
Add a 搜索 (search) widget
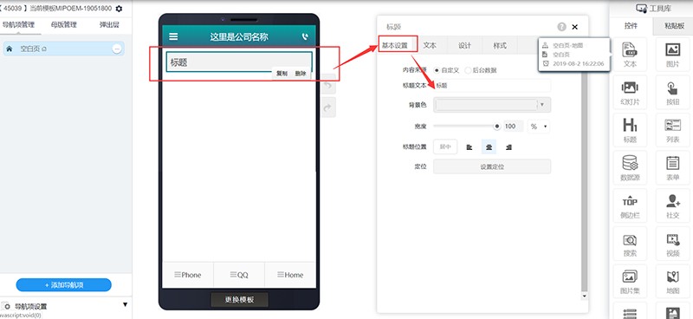point(630,244)
